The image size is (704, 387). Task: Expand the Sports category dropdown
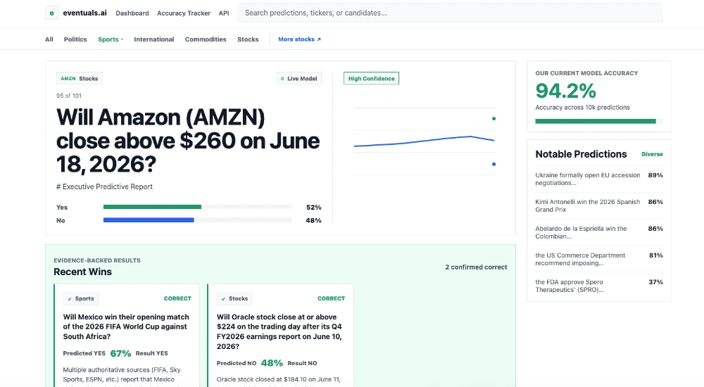[x=111, y=39]
